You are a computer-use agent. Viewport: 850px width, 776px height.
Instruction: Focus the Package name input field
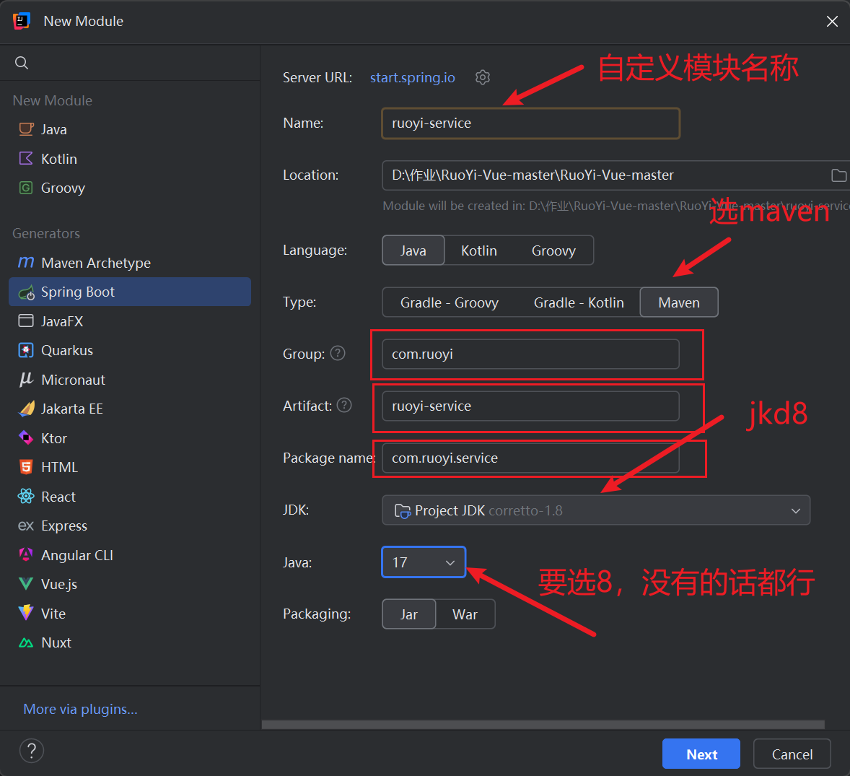tap(530, 458)
